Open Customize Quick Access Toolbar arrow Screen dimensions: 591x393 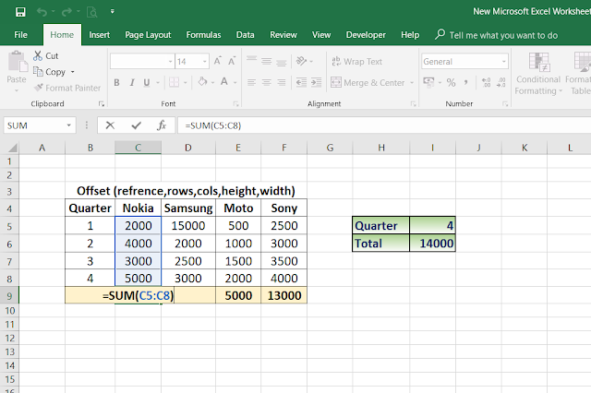tap(113, 12)
